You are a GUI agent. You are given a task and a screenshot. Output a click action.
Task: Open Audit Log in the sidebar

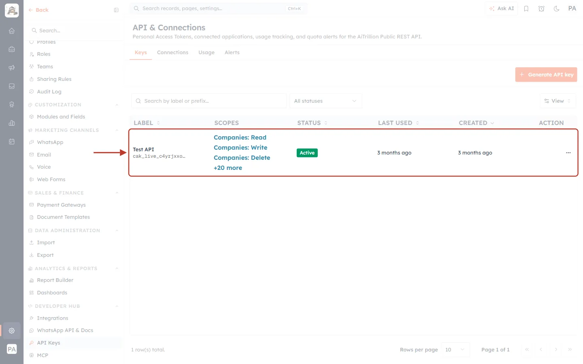(49, 92)
